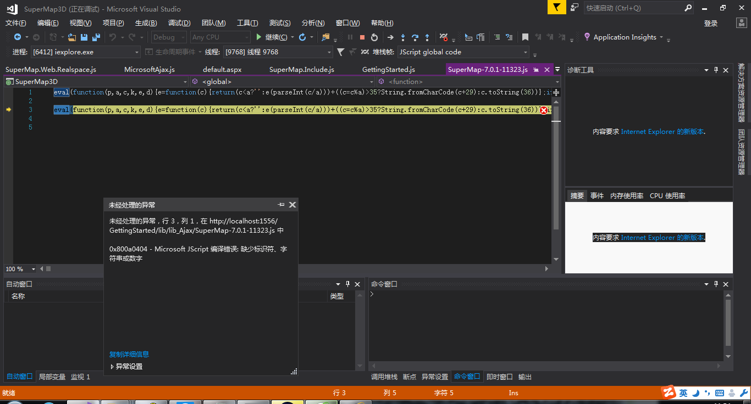Image resolution: width=751 pixels, height=404 pixels.
Task: Click the Stop Debugging red square
Action: [x=362, y=37]
